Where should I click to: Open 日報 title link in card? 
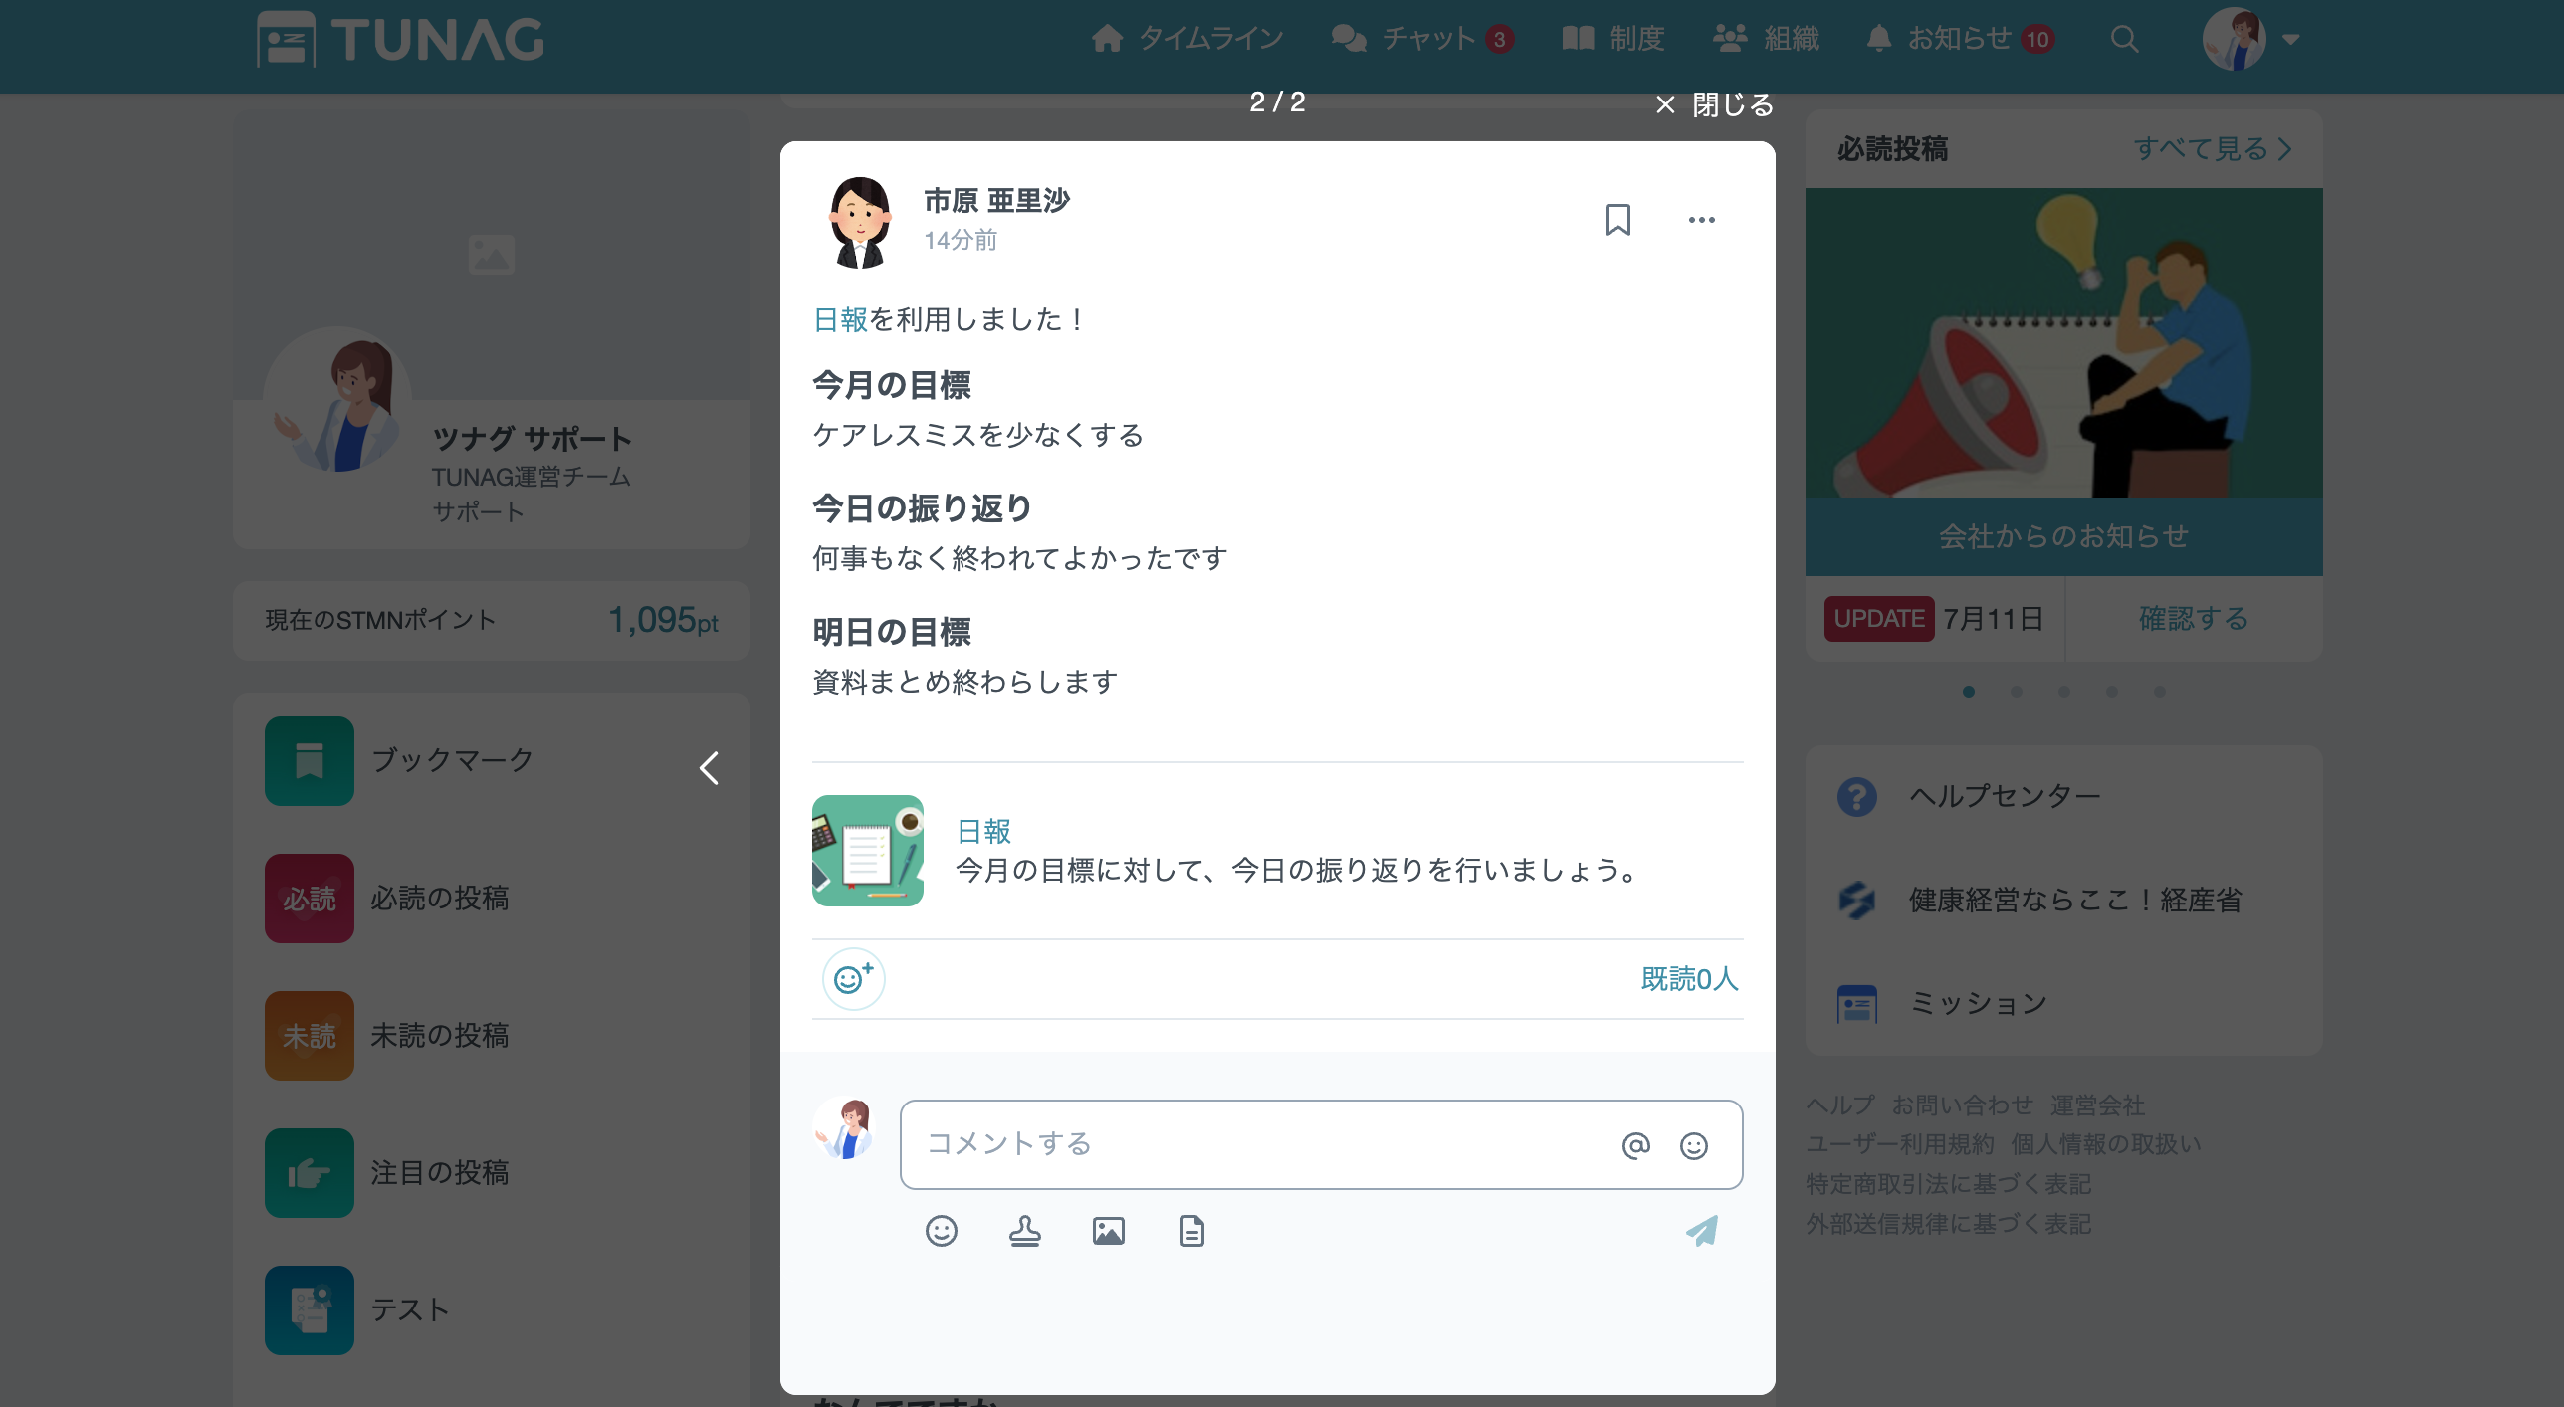click(983, 831)
